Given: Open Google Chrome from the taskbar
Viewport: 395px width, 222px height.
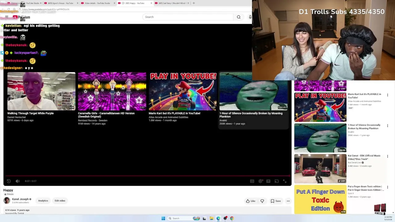Looking at the screenshot, I should coord(232,218).
